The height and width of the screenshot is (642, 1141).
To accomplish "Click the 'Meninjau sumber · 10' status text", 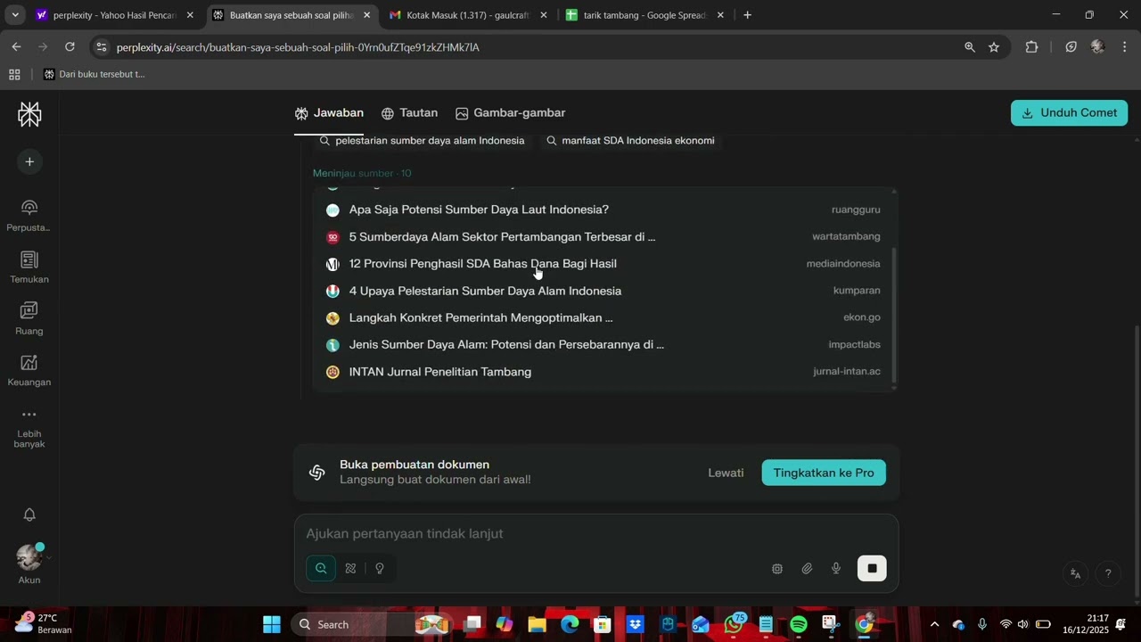I will pos(362,173).
